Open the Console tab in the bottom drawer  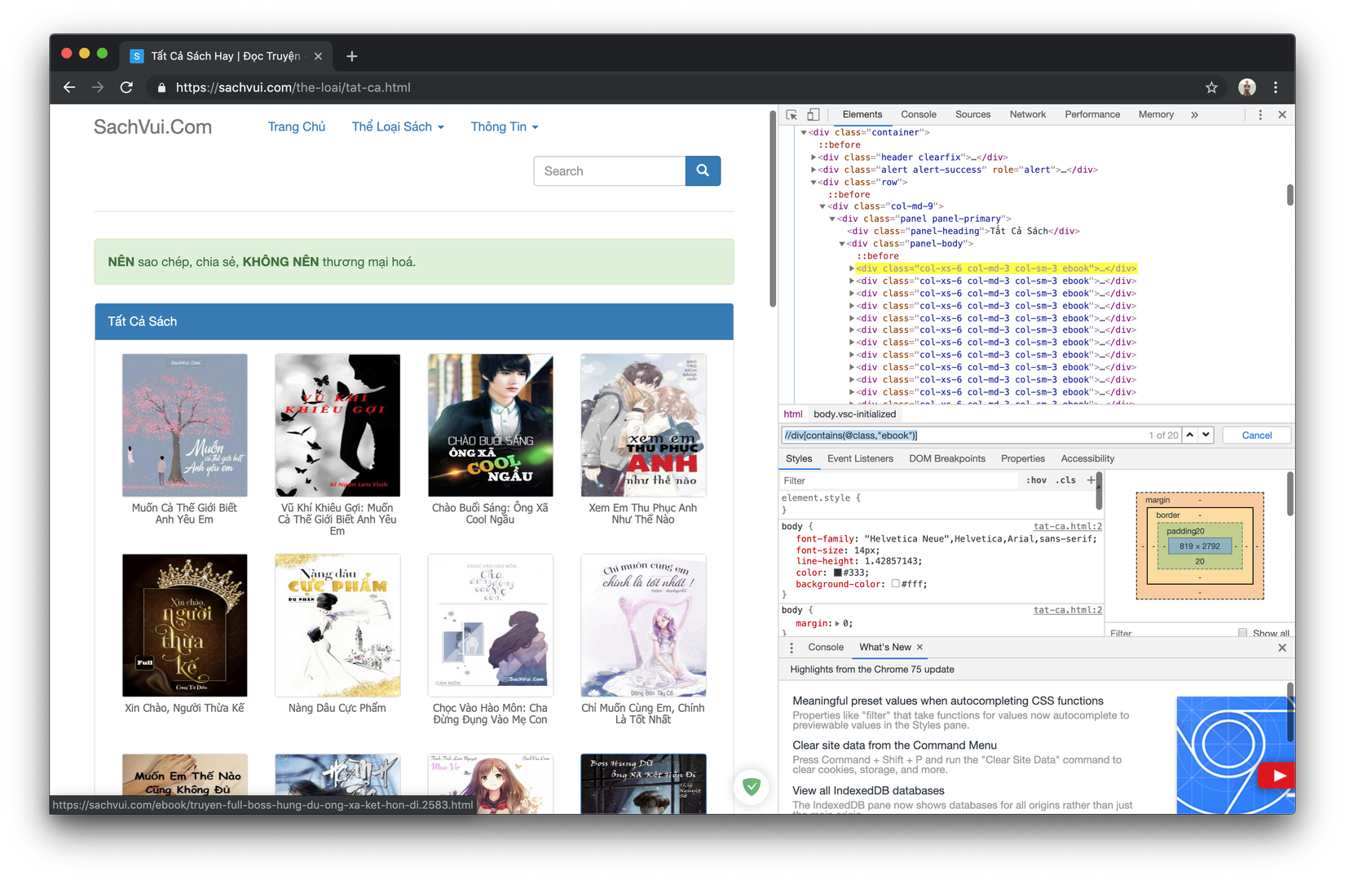[826, 648]
